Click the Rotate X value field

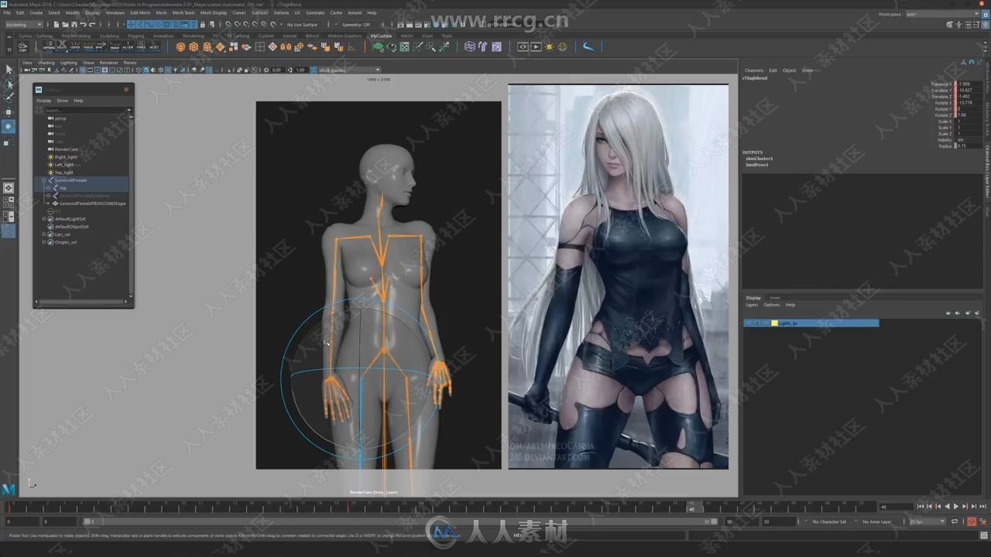[x=970, y=103]
